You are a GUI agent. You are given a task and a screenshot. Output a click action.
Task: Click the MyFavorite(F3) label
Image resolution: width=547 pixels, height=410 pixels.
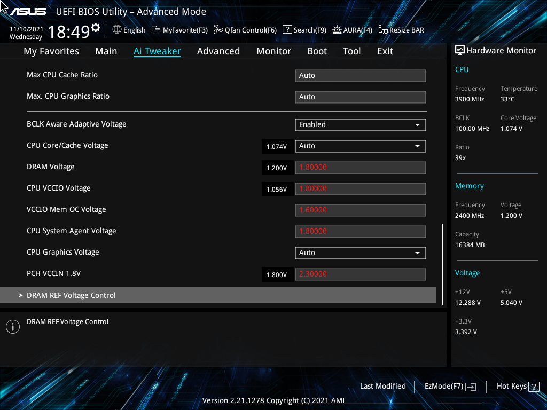pos(185,30)
